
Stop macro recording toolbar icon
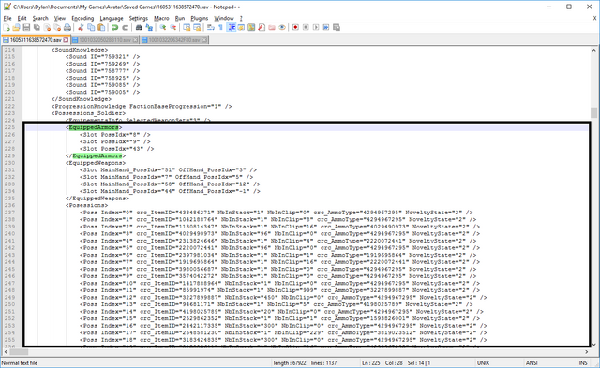tap(306, 27)
